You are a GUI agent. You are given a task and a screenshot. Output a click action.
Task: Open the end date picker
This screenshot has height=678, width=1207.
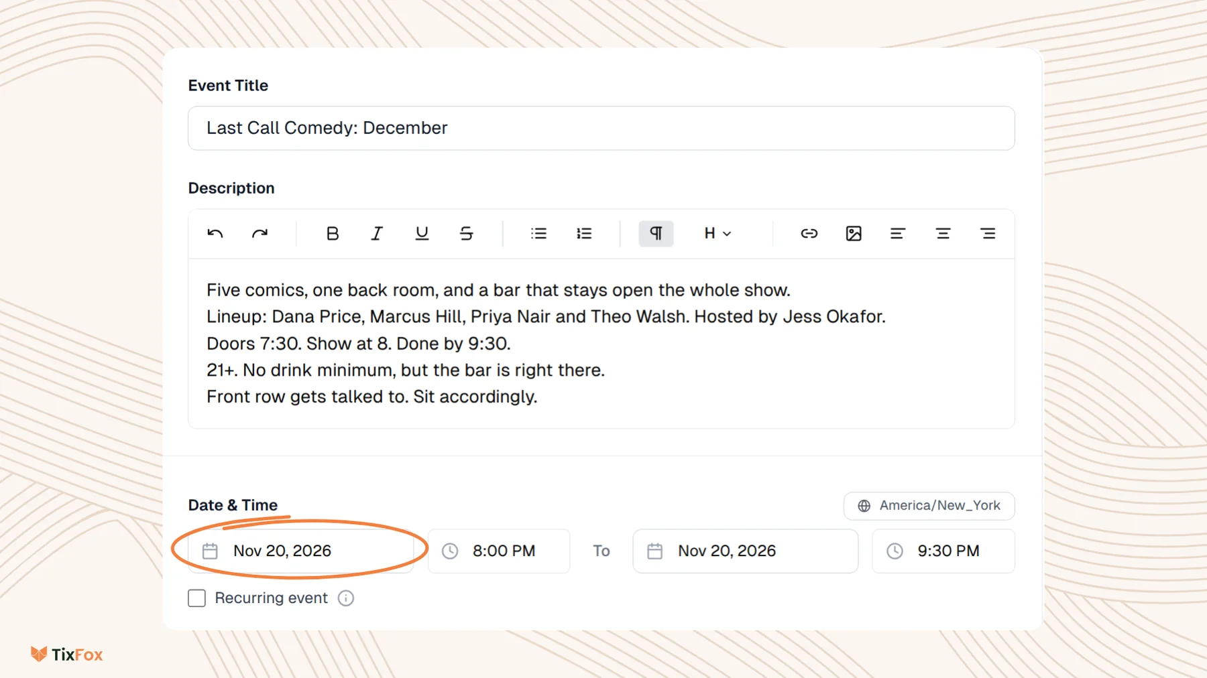point(745,551)
